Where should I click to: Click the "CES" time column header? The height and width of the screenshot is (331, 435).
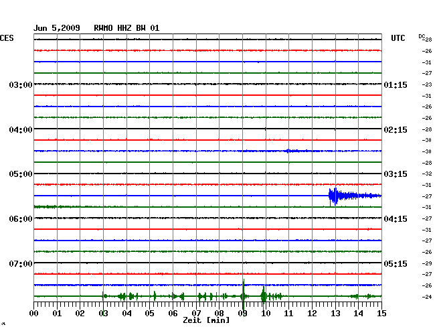click(7, 38)
